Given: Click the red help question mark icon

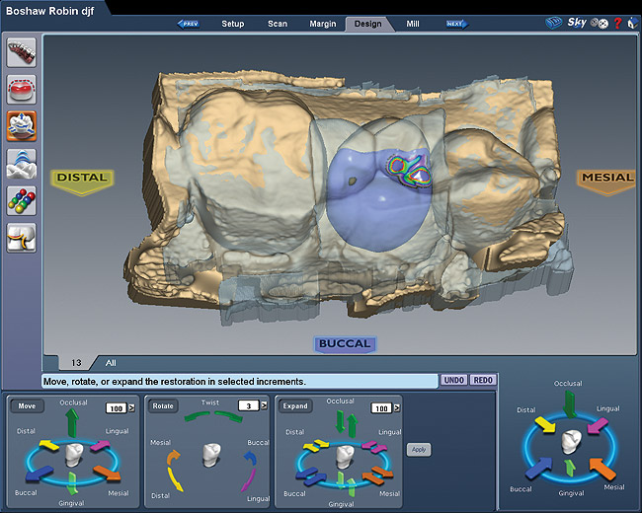Looking at the screenshot, I should pyautogui.click(x=617, y=23).
